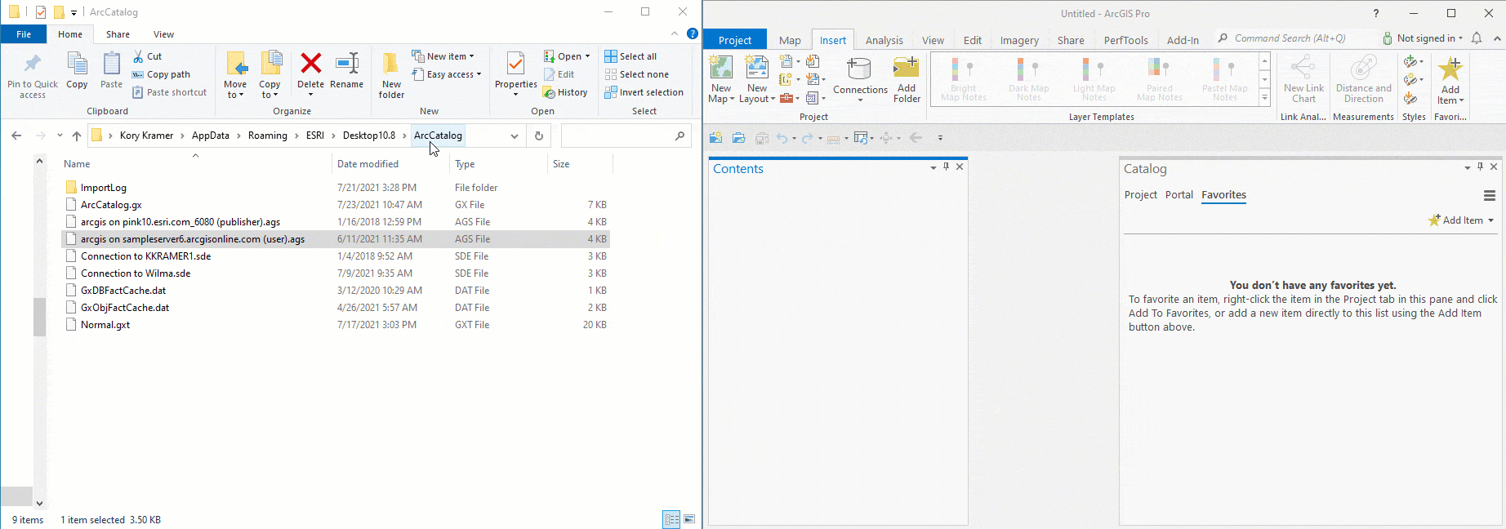Open the Distance and Direction tool
Viewport: 1506px width, 529px height.
(x=1363, y=67)
